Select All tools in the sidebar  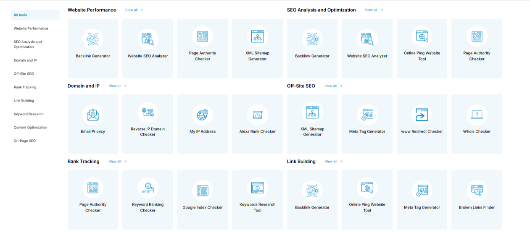click(21, 15)
